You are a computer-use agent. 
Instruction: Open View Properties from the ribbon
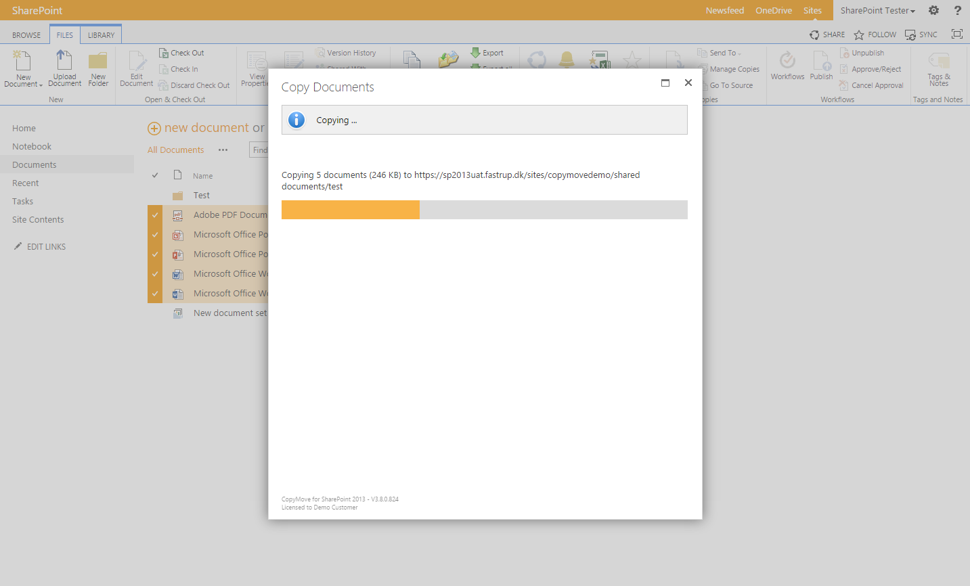pos(257,68)
